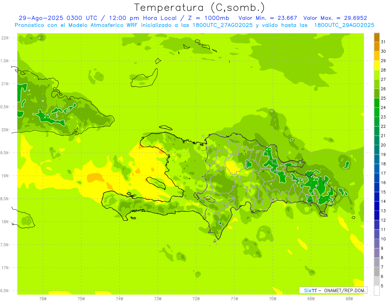Image resolution: width=392 pixels, height=303 pixels.
Task: Click the blue legend swatch between 15 and 16
Action: click(377, 187)
